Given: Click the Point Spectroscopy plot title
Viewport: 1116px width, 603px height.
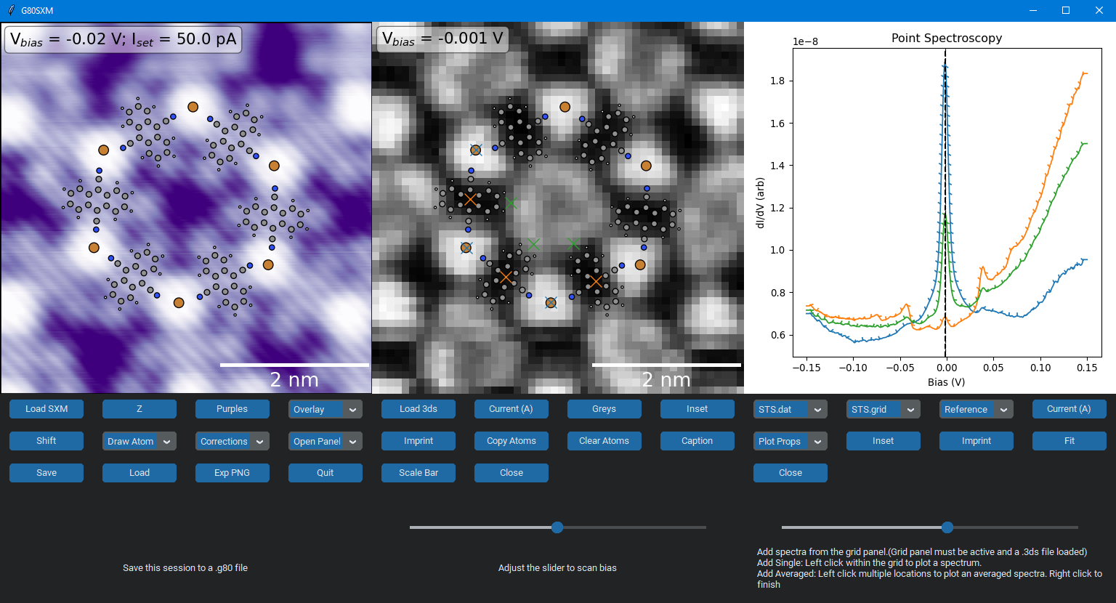Looking at the screenshot, I should 947,39.
